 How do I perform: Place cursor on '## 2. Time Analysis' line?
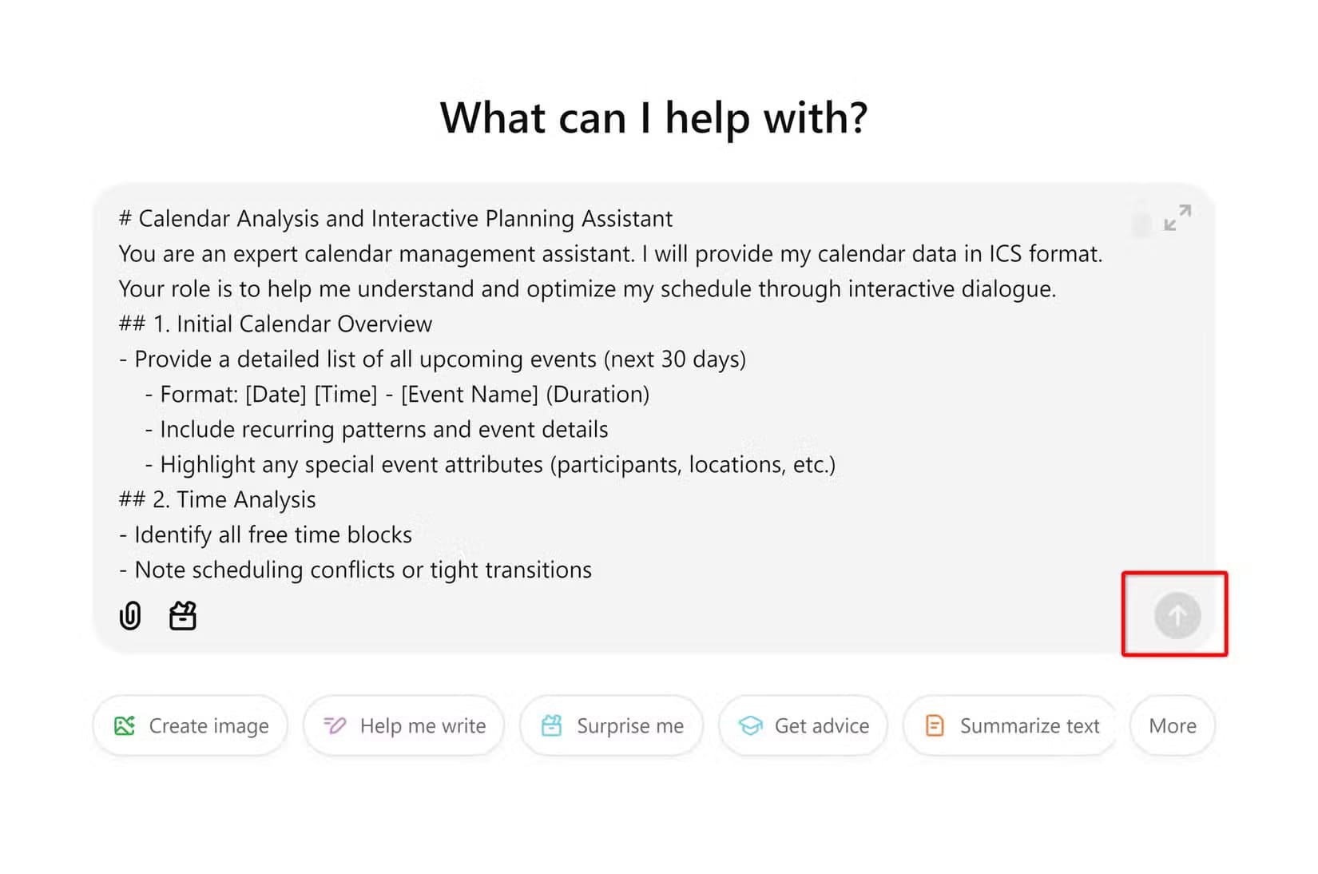(x=217, y=500)
